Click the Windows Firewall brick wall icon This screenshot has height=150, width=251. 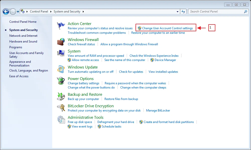click(61, 42)
